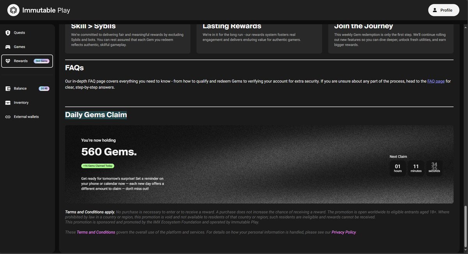
Task: Click the italic Terms and Conditions apply. text
Action: click(x=90, y=212)
